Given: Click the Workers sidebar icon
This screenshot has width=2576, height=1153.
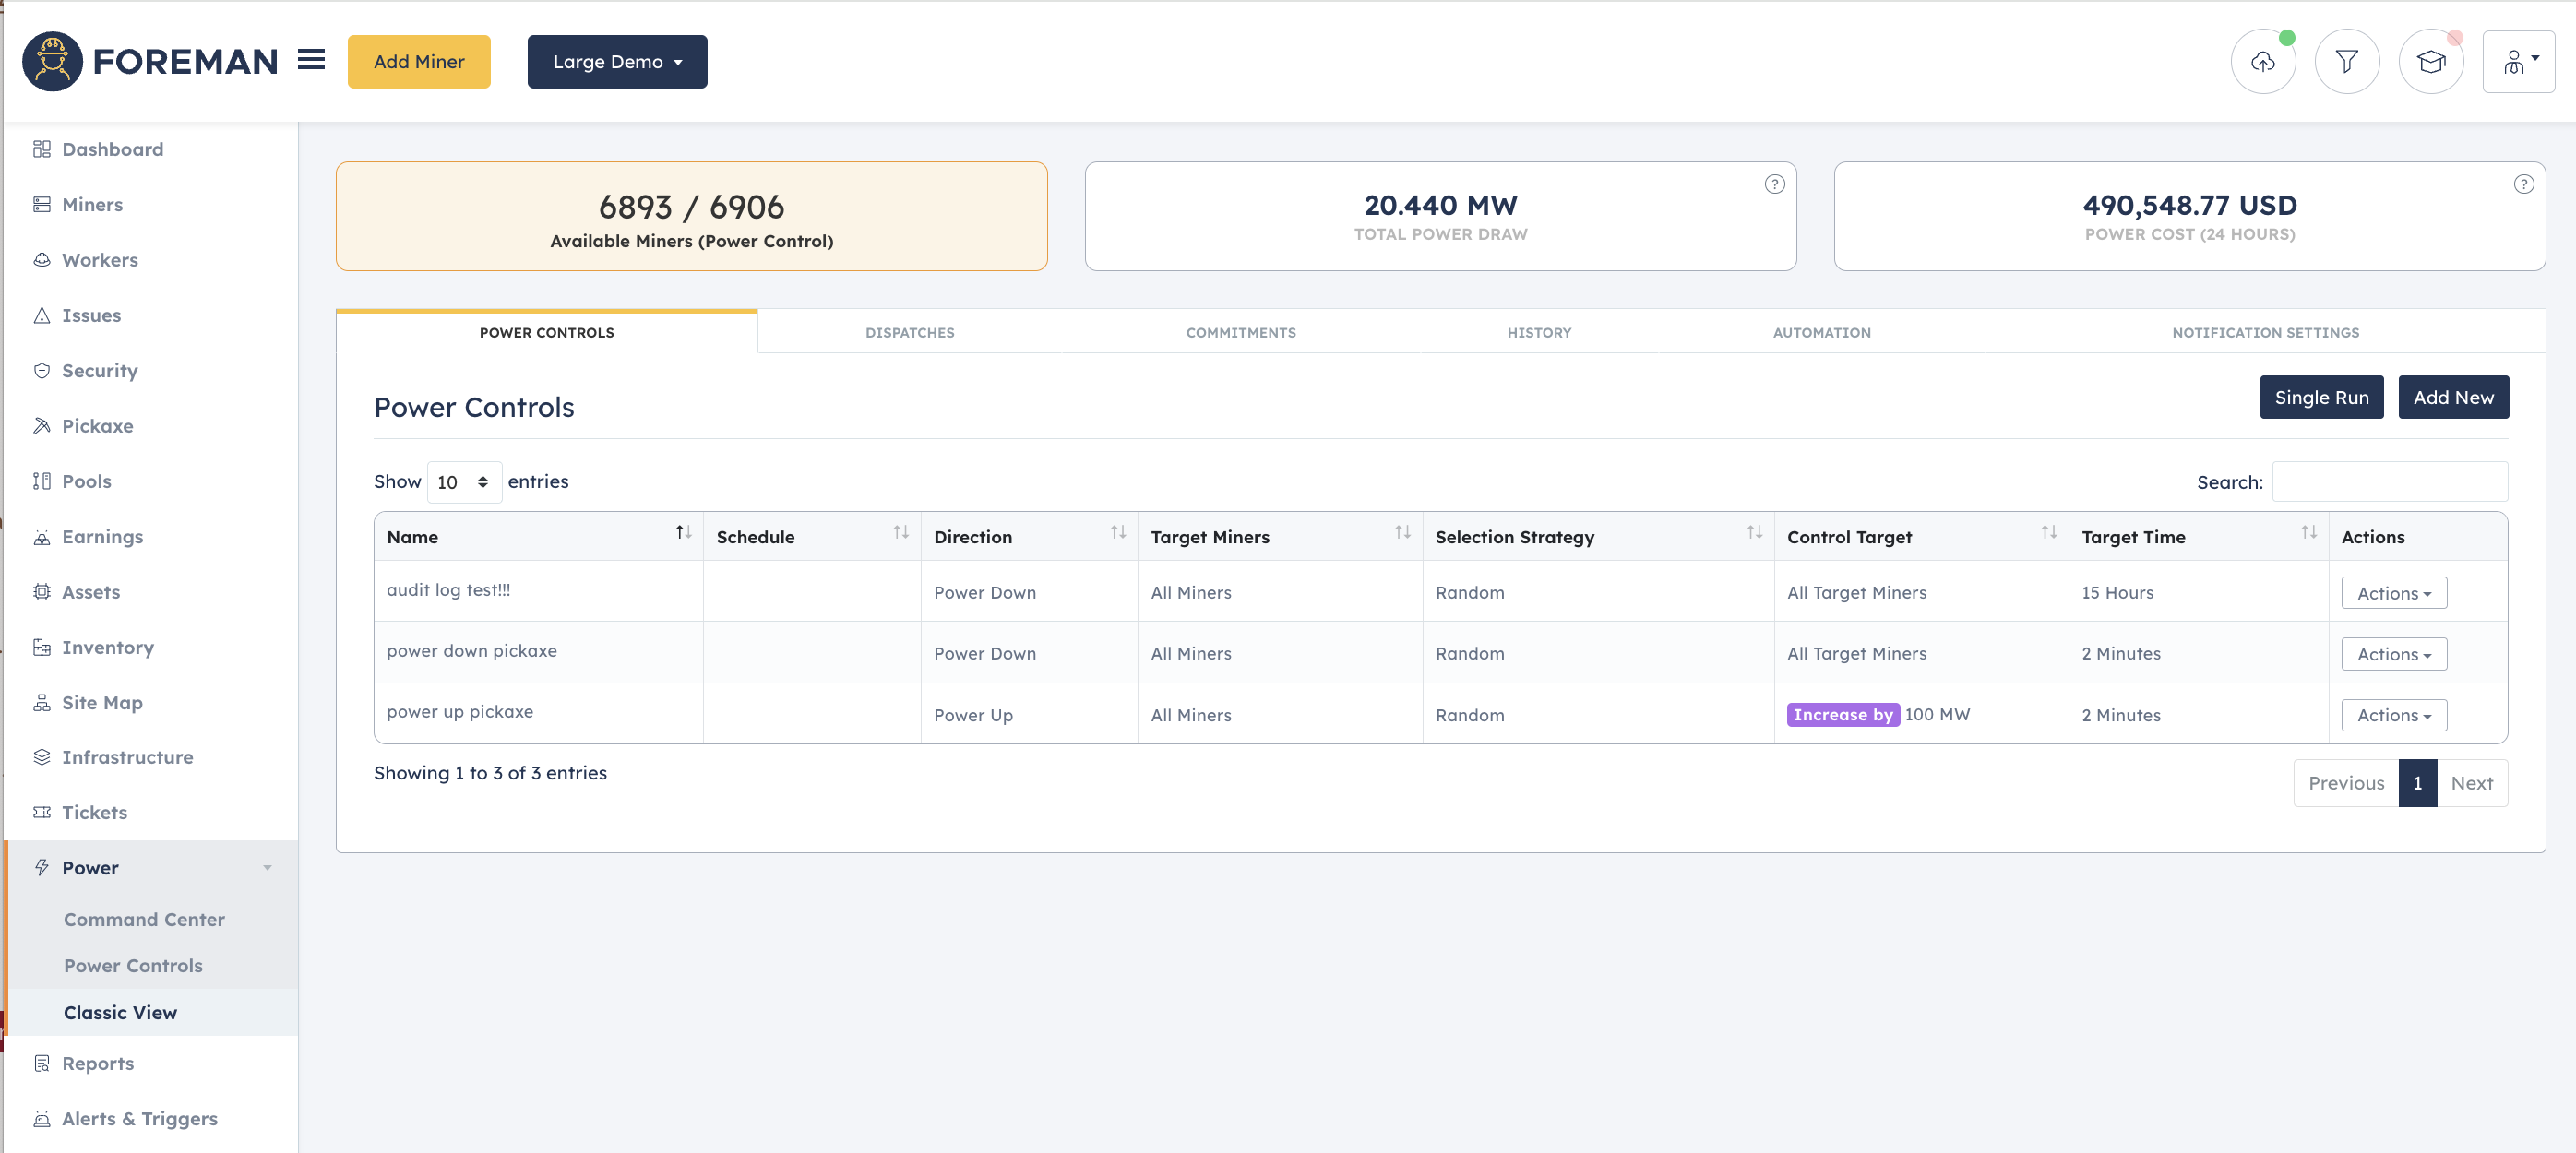Looking at the screenshot, I should tap(42, 260).
